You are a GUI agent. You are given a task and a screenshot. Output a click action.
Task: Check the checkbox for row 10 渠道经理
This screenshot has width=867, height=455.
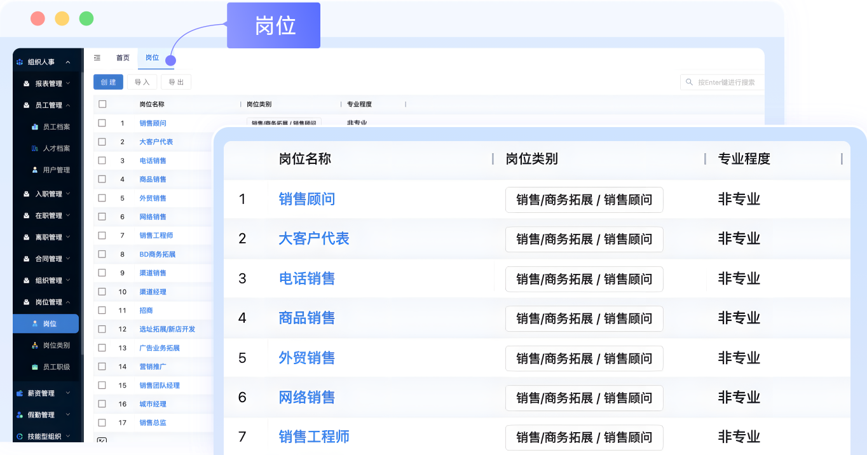(x=101, y=292)
